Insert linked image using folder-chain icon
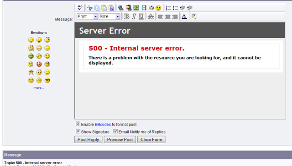This screenshot has height=166, width=292. point(129,8)
